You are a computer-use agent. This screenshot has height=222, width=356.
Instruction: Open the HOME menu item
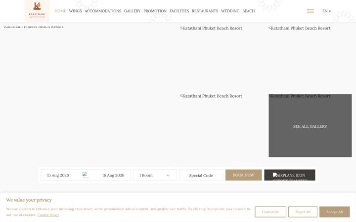[60, 11]
